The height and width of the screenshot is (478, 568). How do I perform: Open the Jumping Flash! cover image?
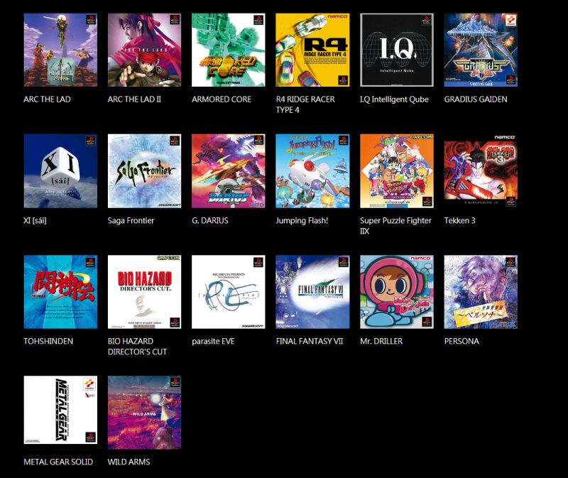(312, 171)
